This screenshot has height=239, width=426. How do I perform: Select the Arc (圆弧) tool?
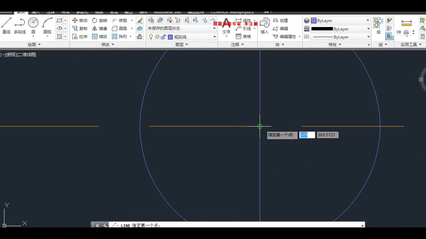click(x=47, y=26)
